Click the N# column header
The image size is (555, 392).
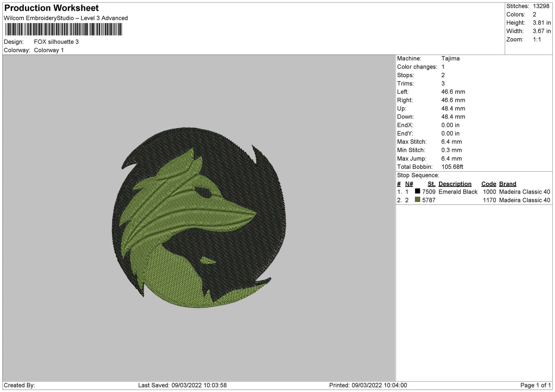click(x=409, y=184)
